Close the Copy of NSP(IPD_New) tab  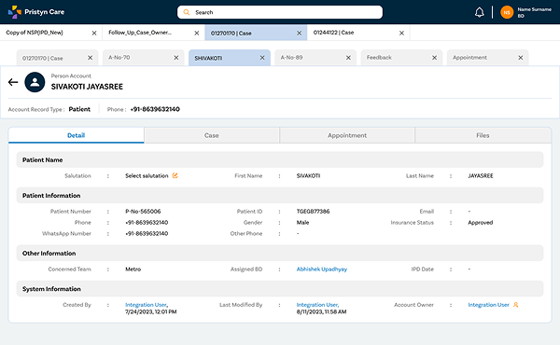[94, 33]
